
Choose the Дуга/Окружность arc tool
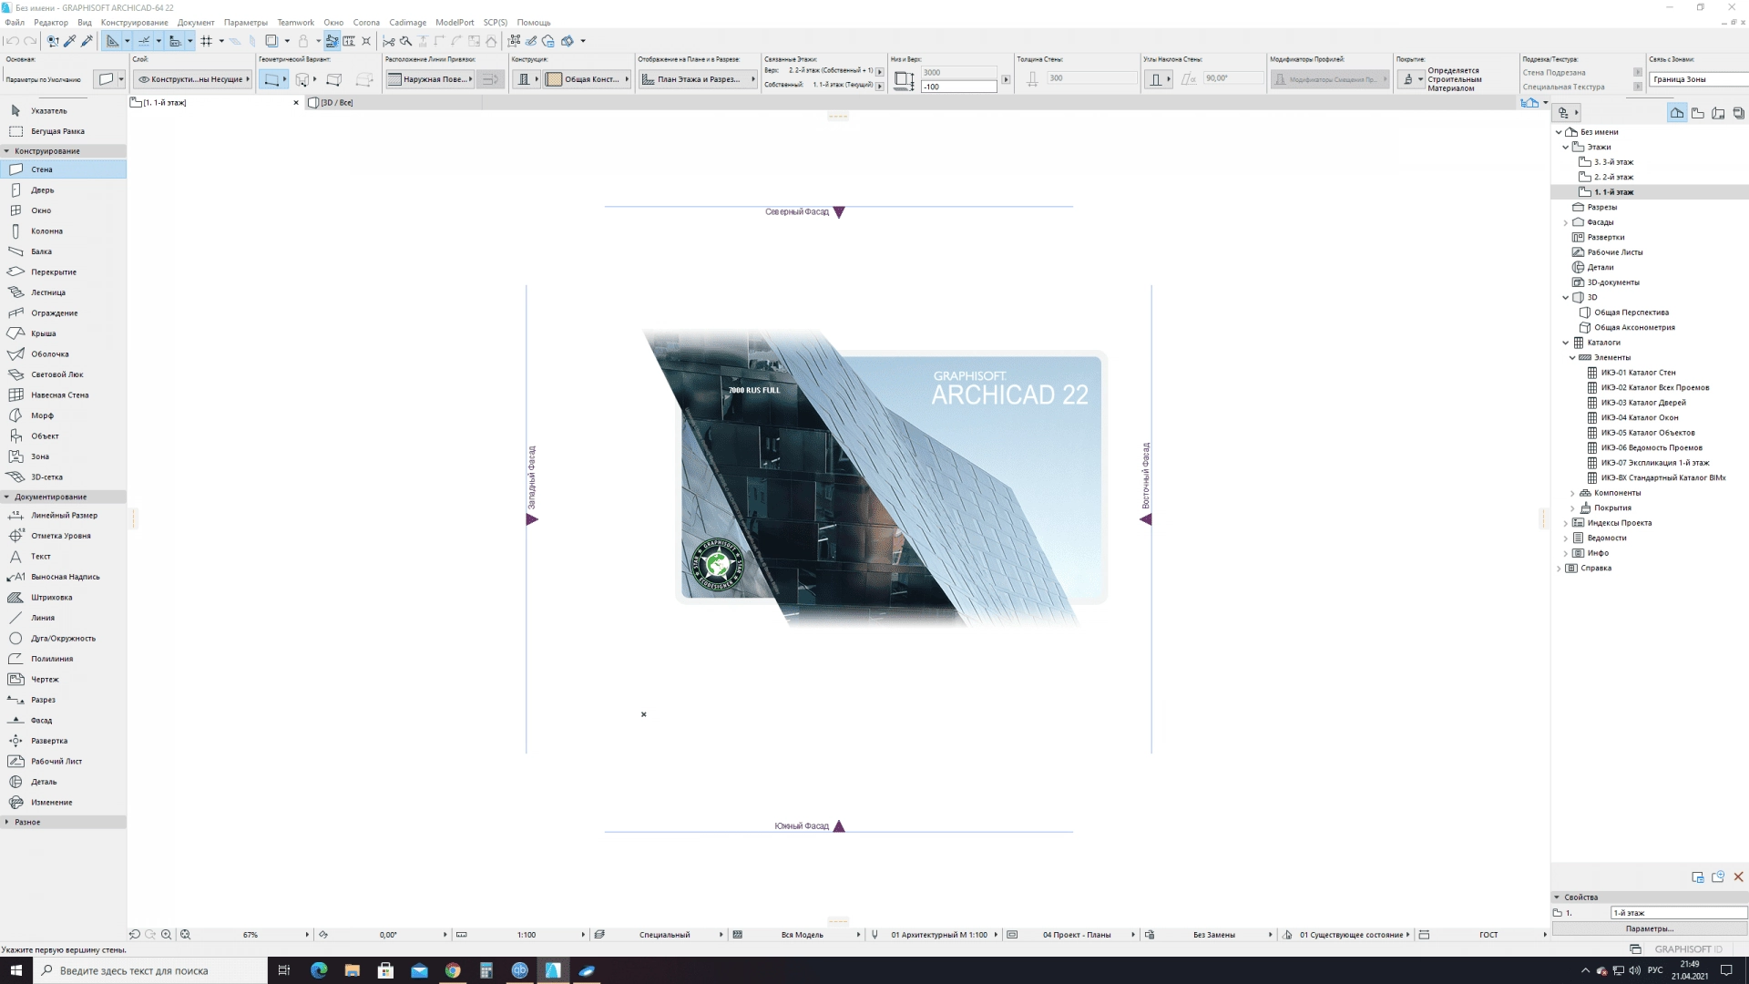tap(63, 639)
